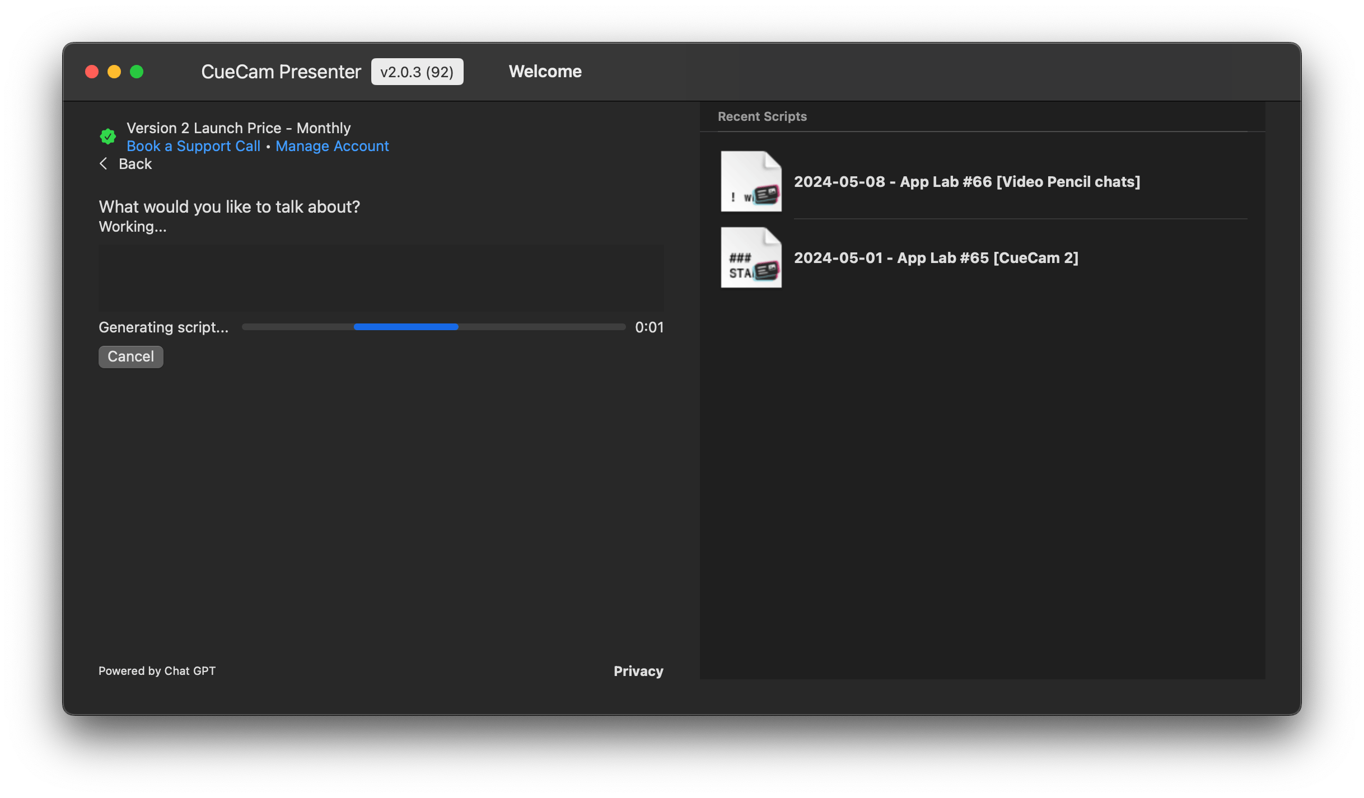Minimize window with the yellow button
The width and height of the screenshot is (1364, 798).
coord(114,72)
